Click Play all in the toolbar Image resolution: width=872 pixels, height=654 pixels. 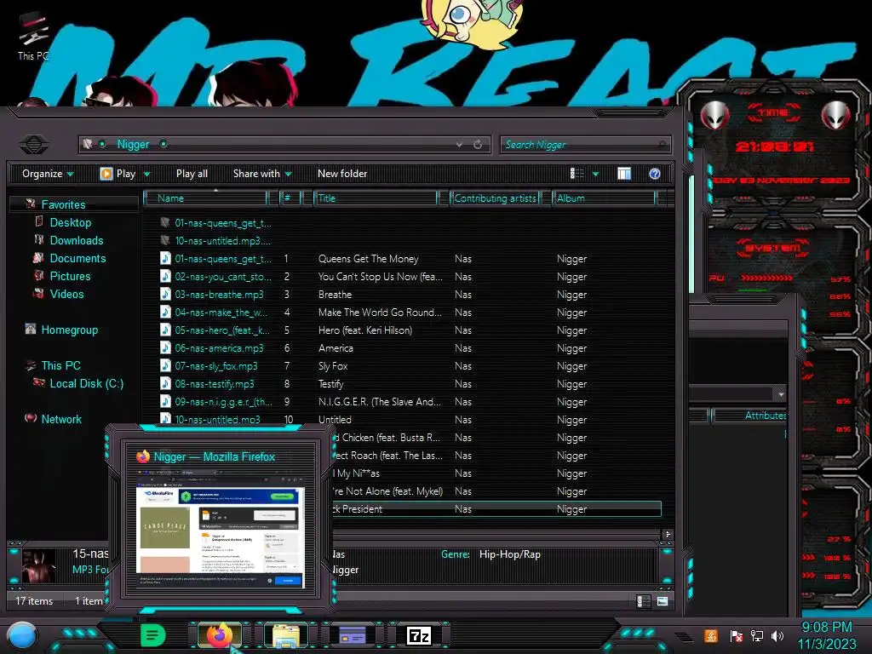pos(192,174)
